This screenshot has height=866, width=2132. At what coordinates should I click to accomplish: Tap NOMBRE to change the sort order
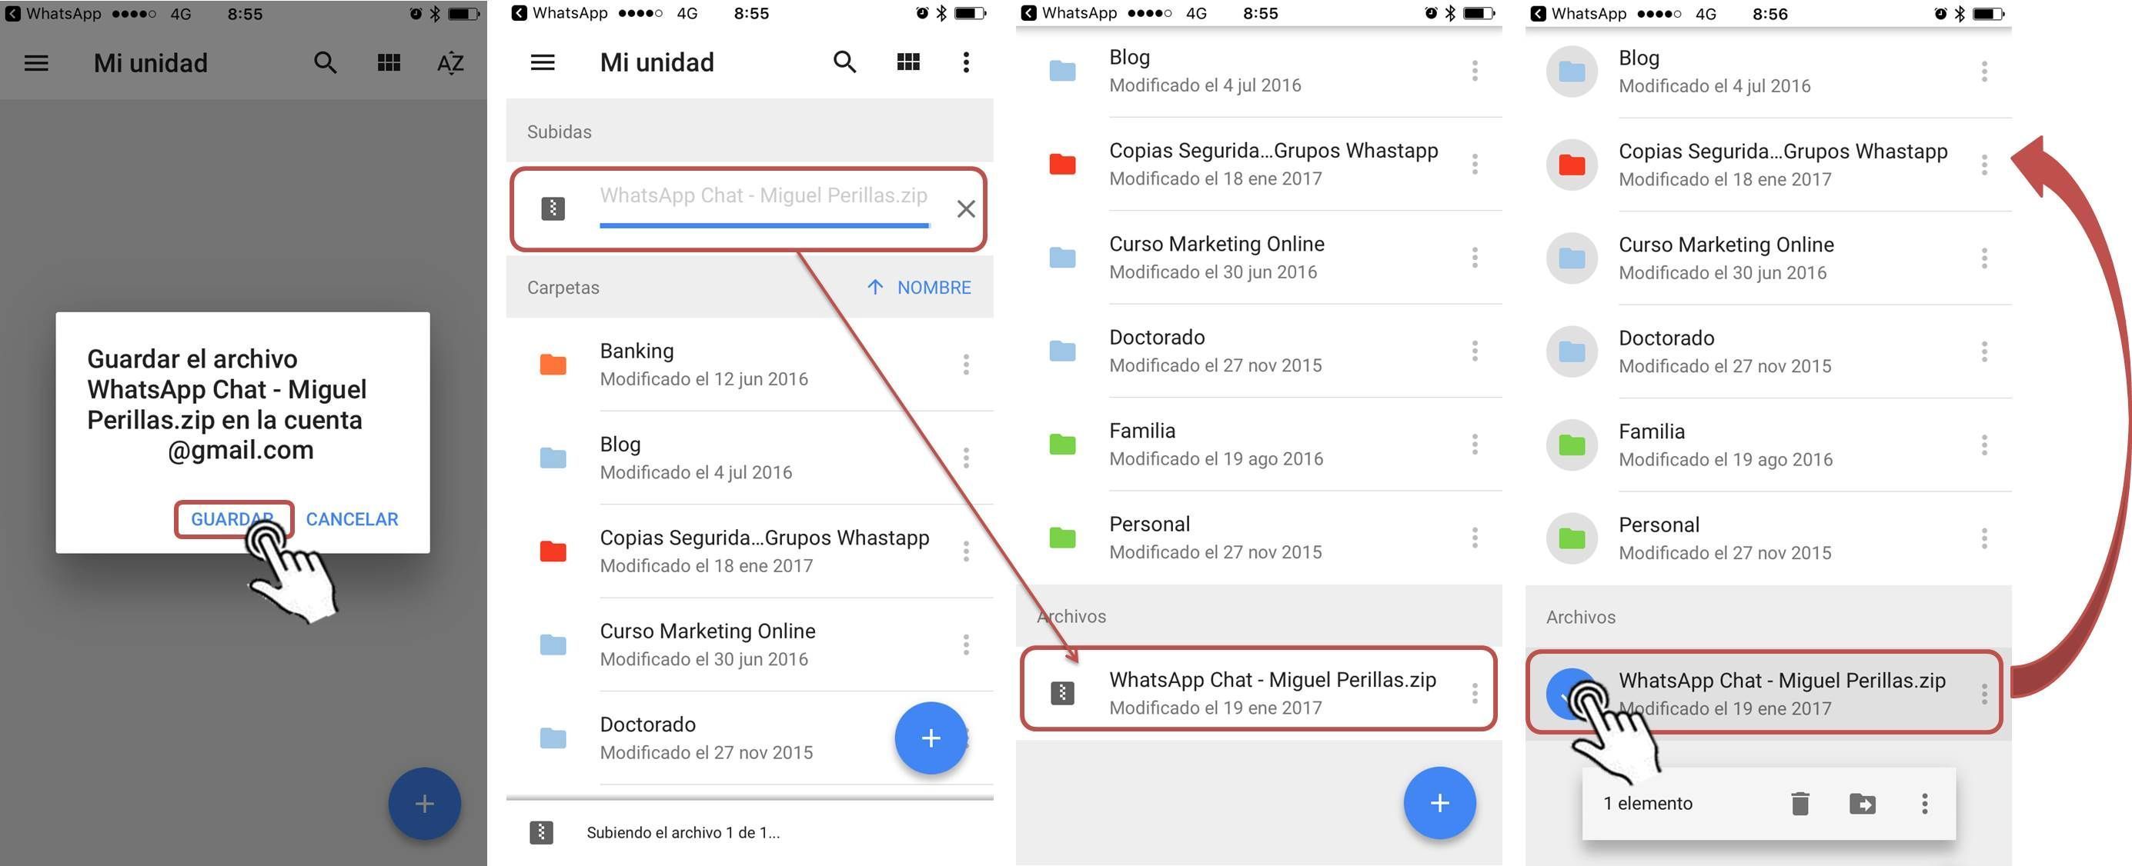point(934,287)
